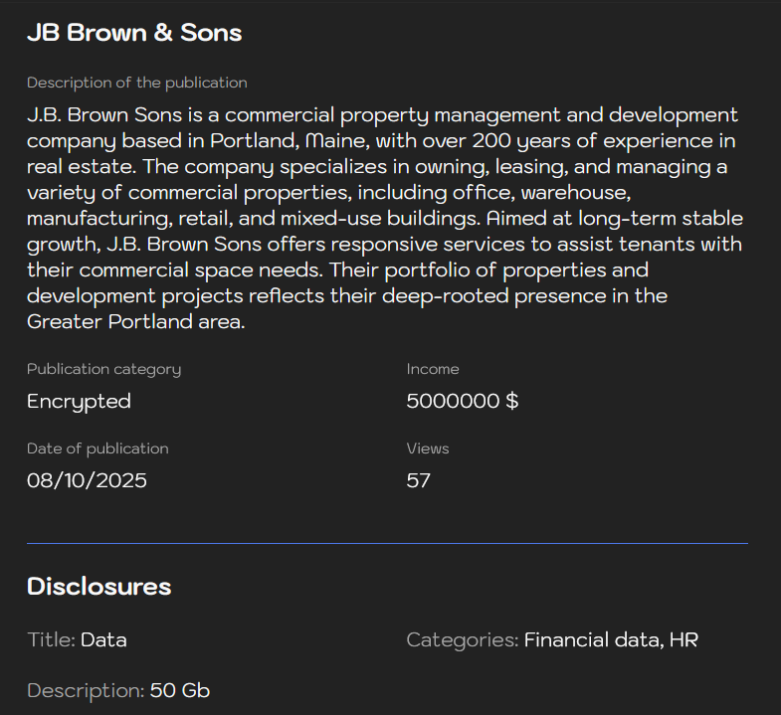Click the JB Brown & Sons heading

134,33
